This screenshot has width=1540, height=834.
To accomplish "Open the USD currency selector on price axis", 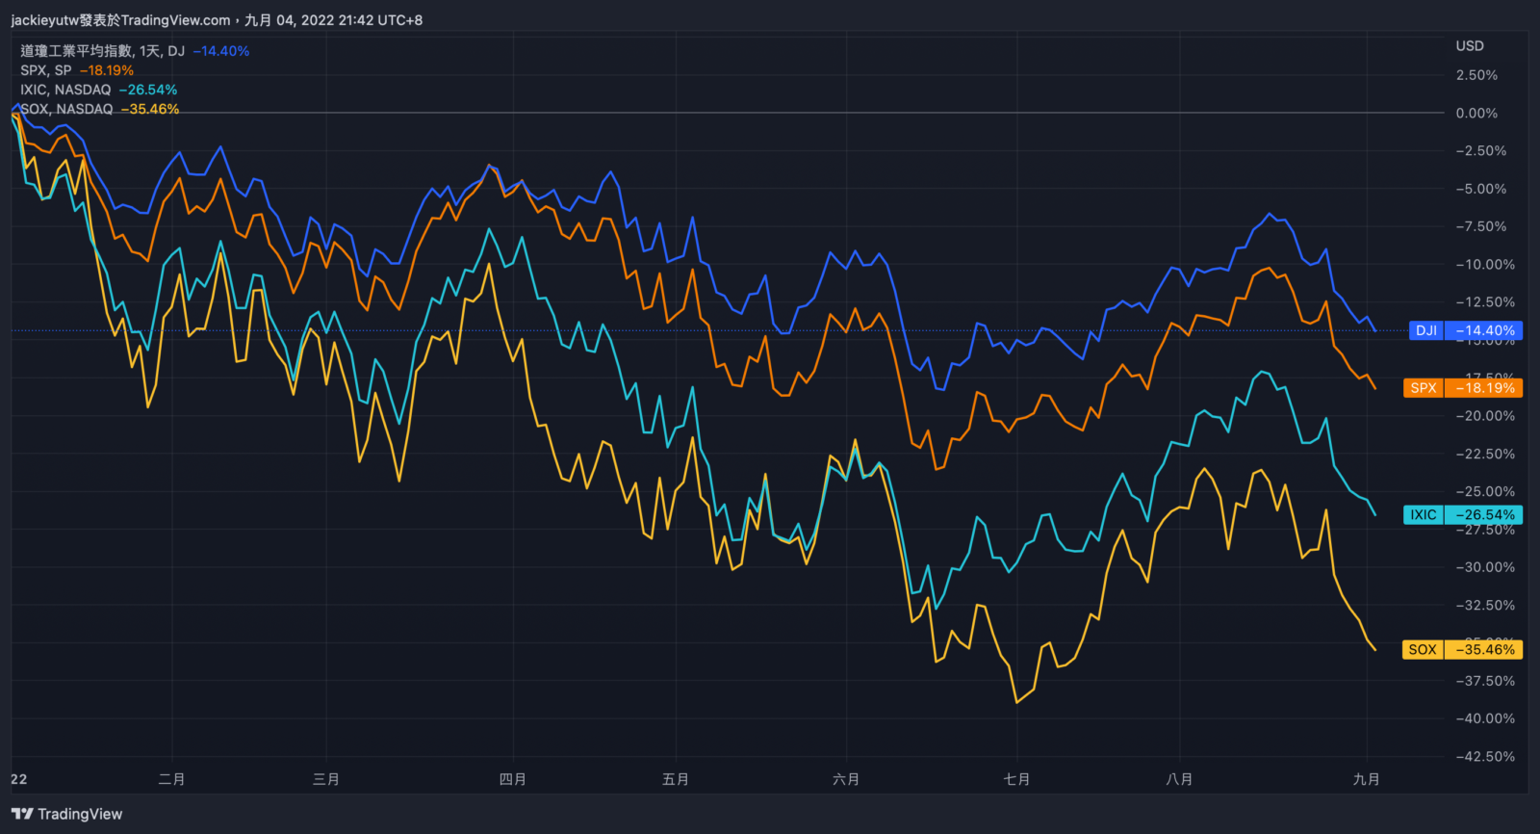I will coord(1469,46).
